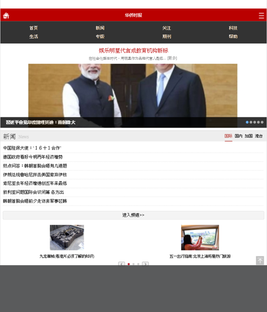
Task: Open 新闻 navigation item
Action: (100, 28)
